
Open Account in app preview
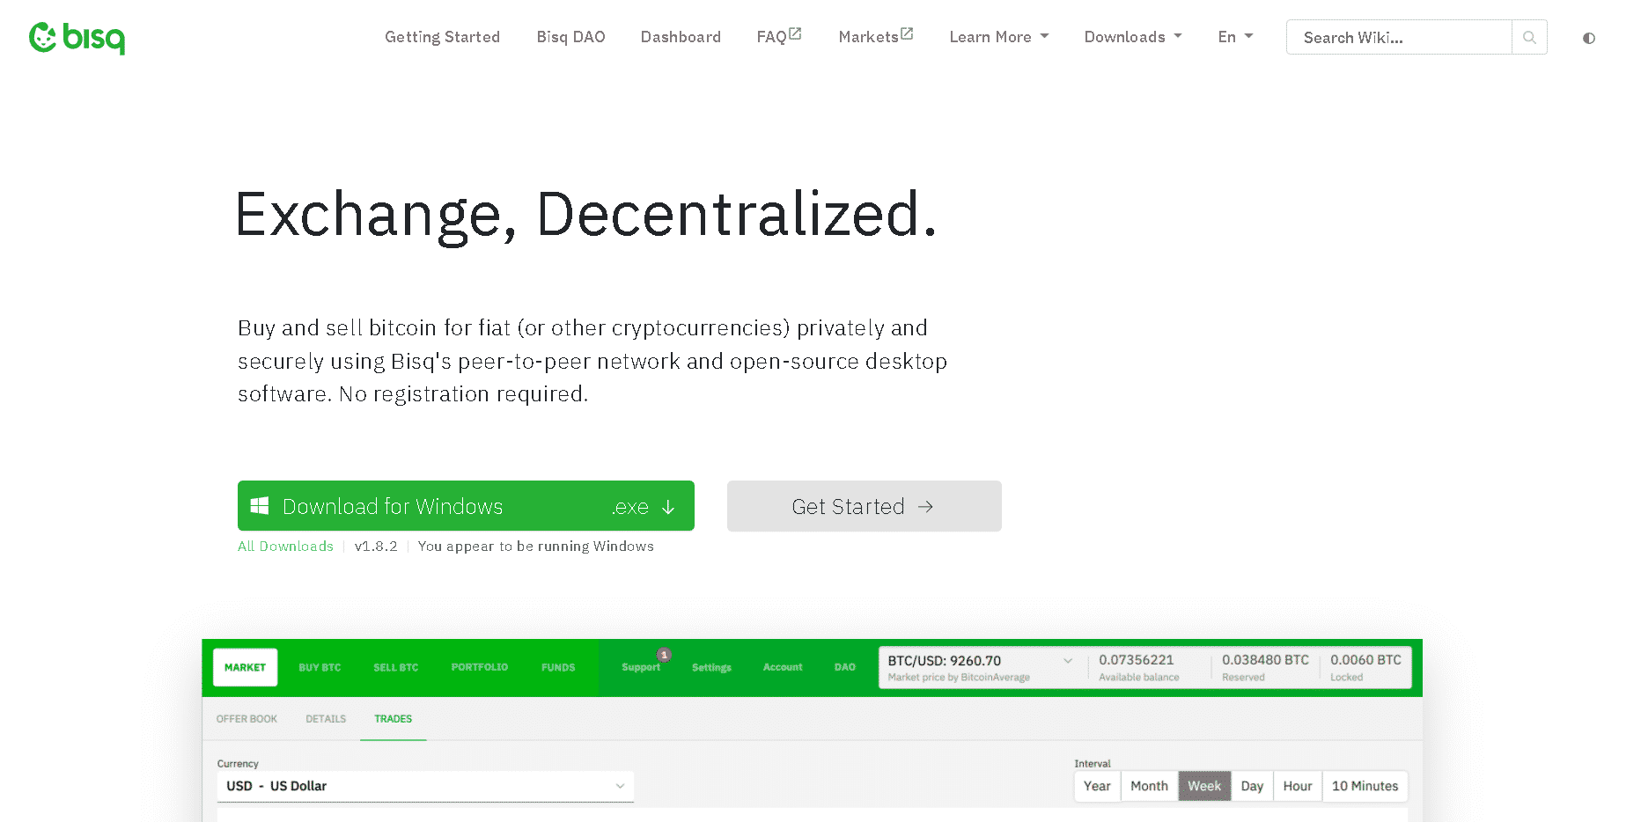coord(783,667)
